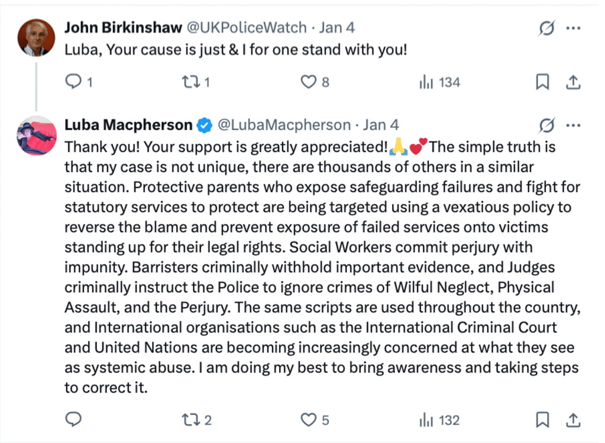The height and width of the screenshot is (443, 605).
Task: Bookmark Luba Macpherson's tweet
Action: (542, 420)
